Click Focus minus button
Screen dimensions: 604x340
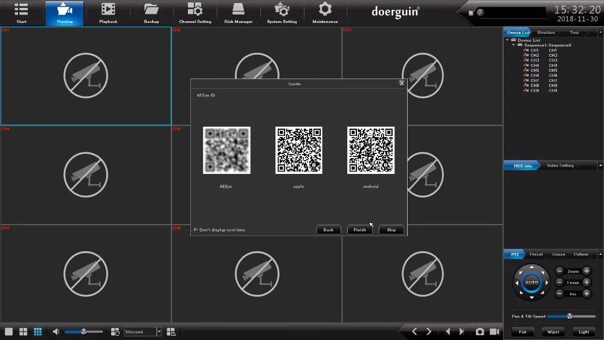[560, 282]
